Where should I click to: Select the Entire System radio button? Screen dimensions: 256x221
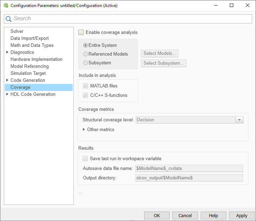tap(86, 45)
